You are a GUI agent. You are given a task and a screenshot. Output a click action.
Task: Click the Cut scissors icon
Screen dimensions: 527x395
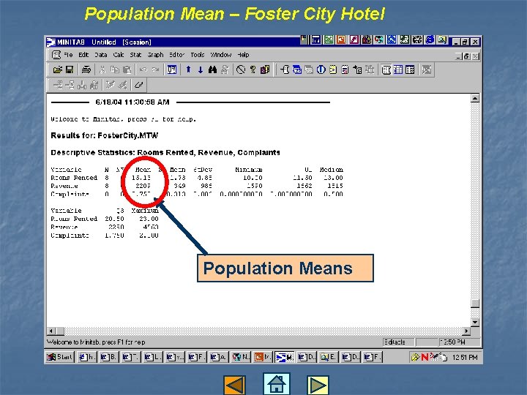tap(102, 70)
